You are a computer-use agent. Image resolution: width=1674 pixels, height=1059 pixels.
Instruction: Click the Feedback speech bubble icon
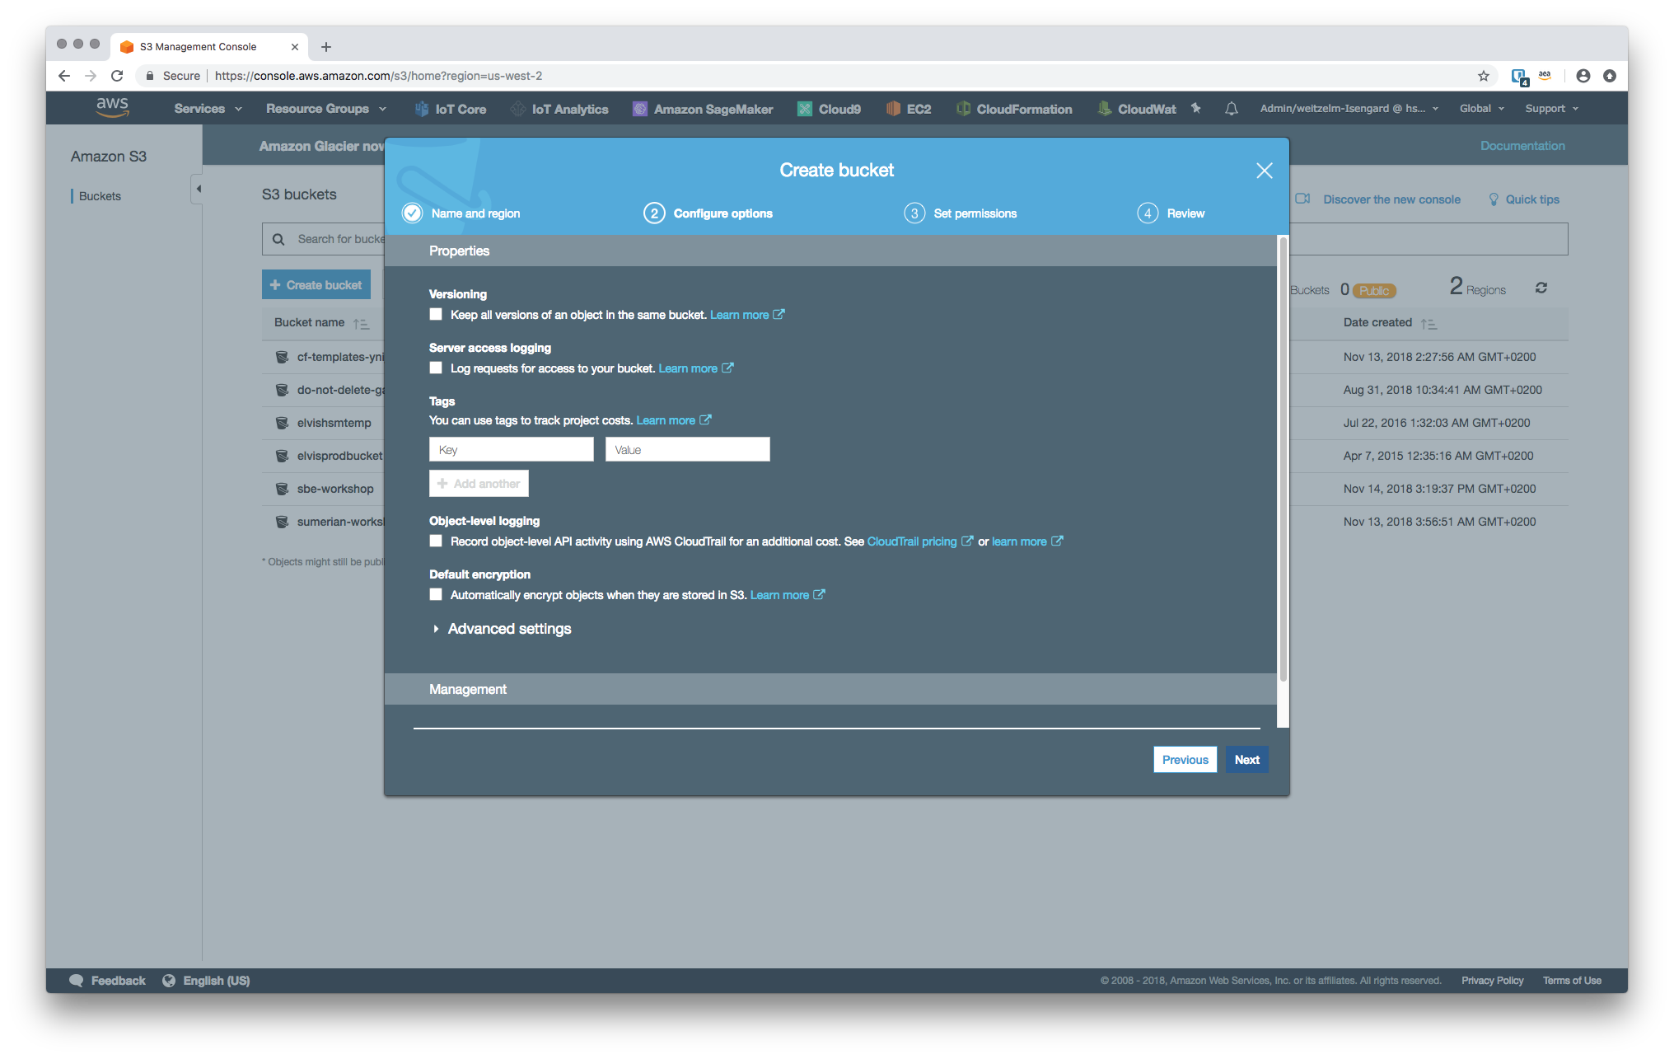77,981
